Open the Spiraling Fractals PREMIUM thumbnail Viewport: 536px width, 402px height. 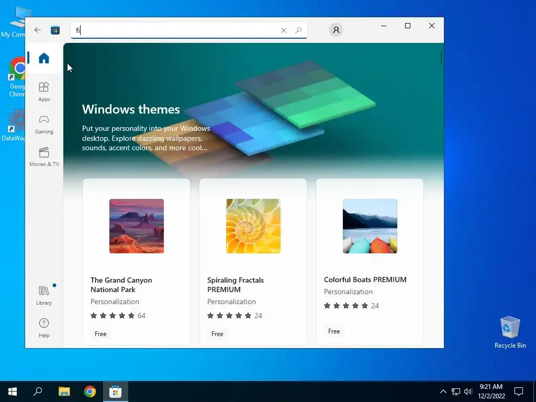pyautogui.click(x=253, y=226)
